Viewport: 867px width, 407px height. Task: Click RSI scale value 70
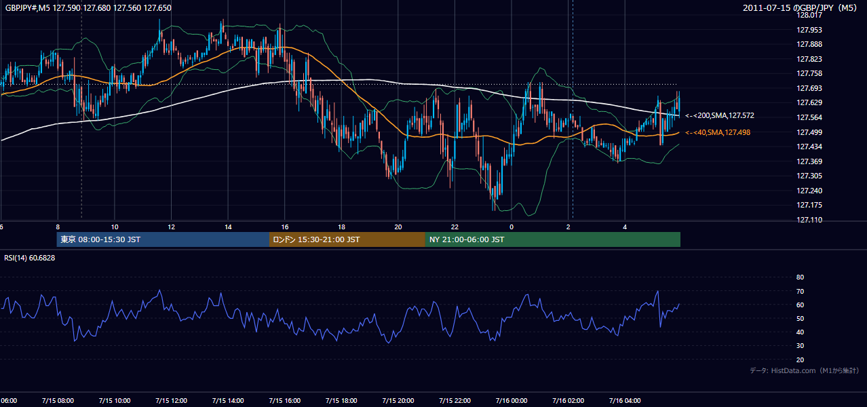coord(801,291)
